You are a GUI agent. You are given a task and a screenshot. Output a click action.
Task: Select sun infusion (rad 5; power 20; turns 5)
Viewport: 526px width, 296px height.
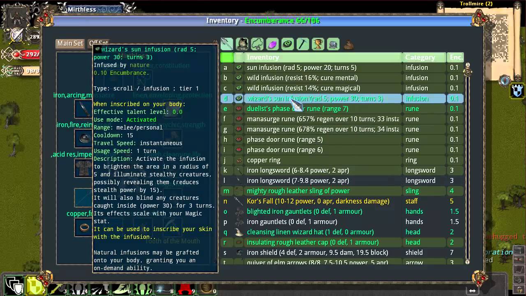point(342,67)
